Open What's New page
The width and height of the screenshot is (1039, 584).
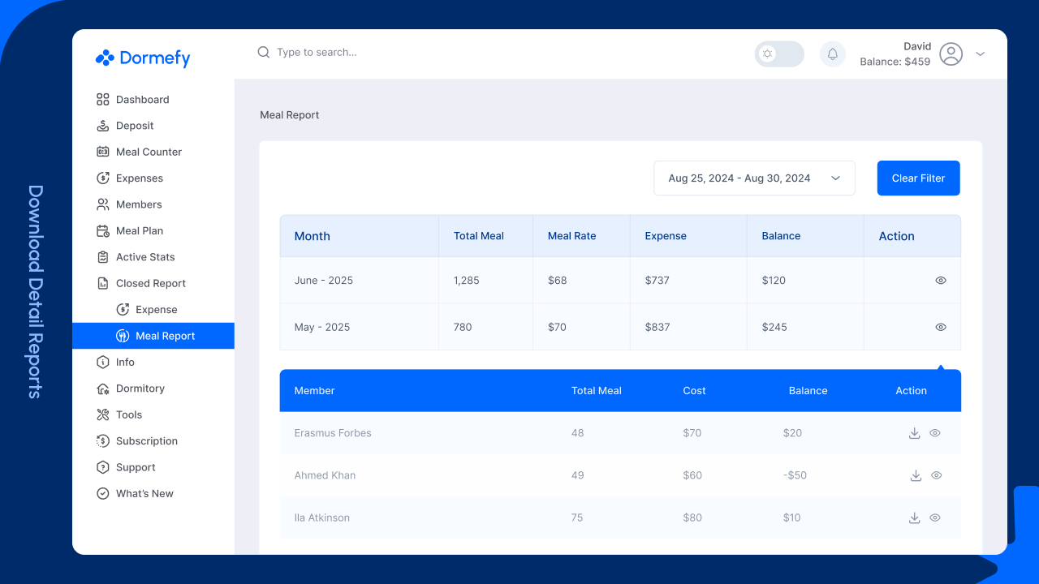[153, 493]
